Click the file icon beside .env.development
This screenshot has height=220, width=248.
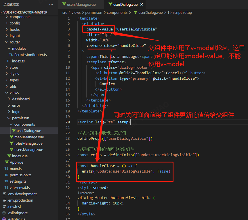pyautogui.click(x=5, y=194)
